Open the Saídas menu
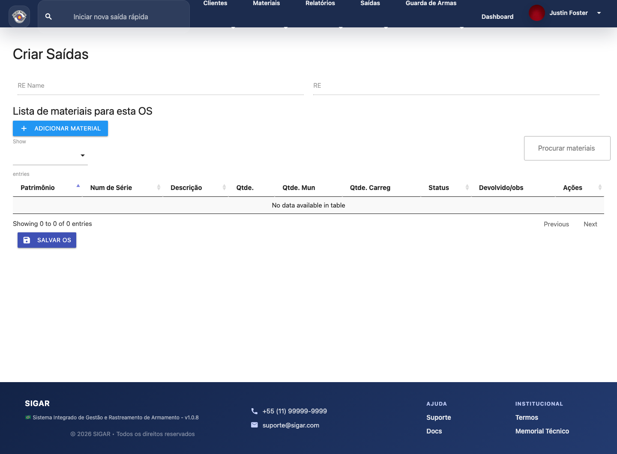The height and width of the screenshot is (454, 617). [370, 3]
